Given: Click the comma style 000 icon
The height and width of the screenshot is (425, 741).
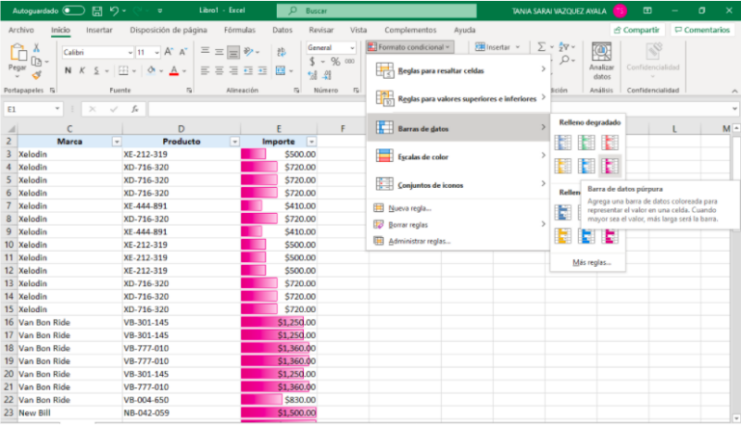Looking at the screenshot, I should point(349,62).
